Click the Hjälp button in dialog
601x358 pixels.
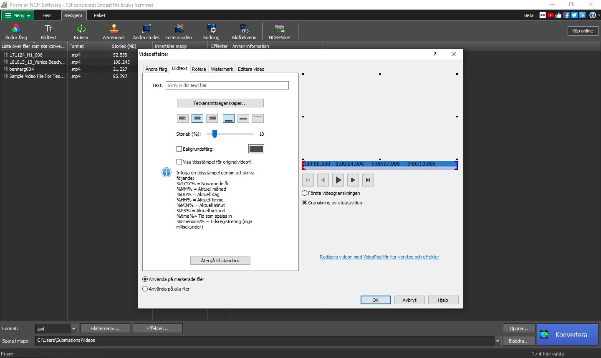(x=443, y=300)
